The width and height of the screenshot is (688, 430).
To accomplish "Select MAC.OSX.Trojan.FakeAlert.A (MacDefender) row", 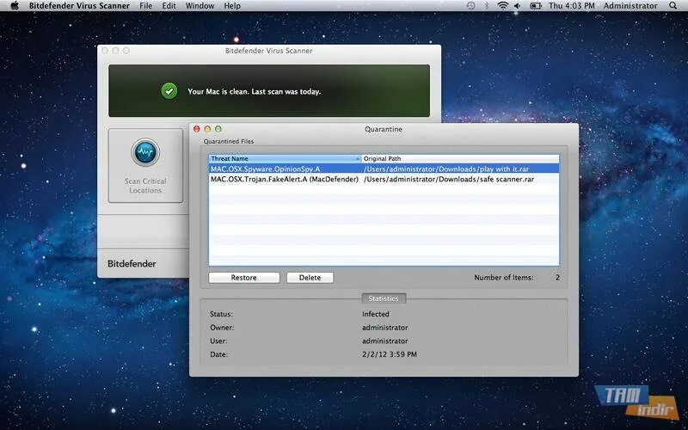I will click(384, 179).
